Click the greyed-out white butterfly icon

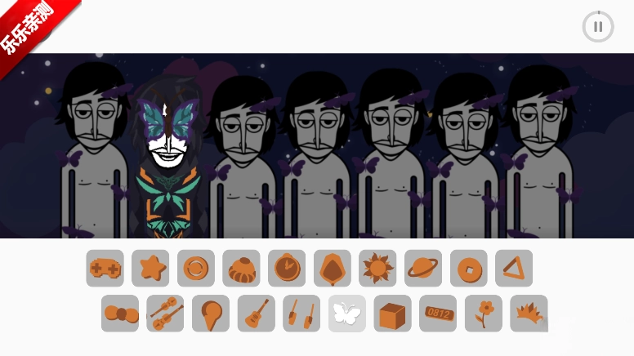[x=347, y=314]
